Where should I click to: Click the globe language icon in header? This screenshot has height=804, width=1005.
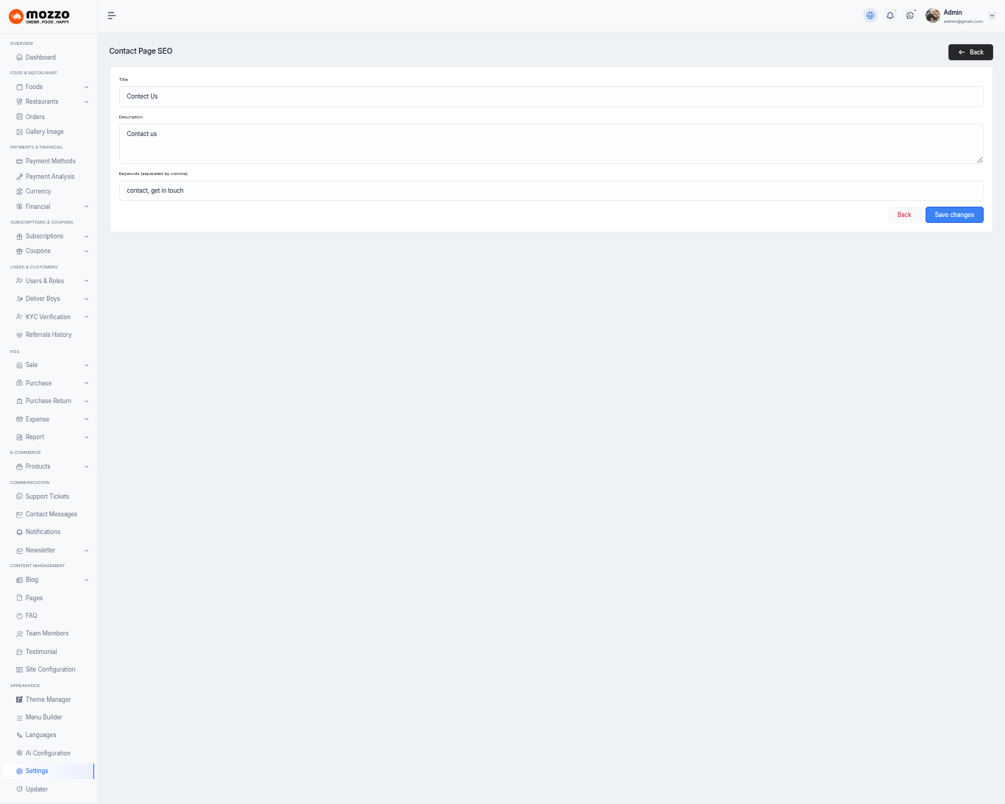coord(870,15)
